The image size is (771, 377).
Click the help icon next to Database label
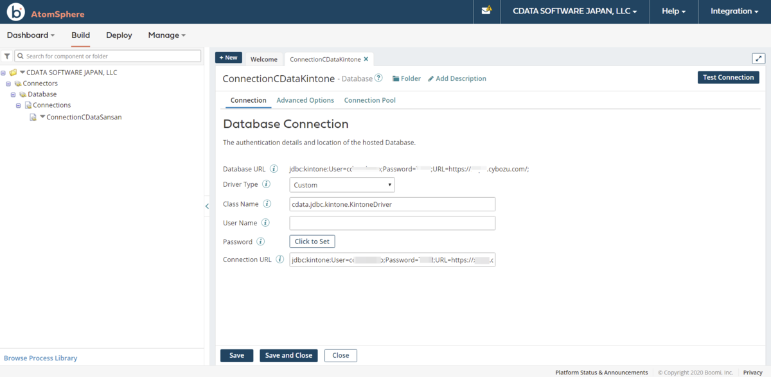point(378,78)
